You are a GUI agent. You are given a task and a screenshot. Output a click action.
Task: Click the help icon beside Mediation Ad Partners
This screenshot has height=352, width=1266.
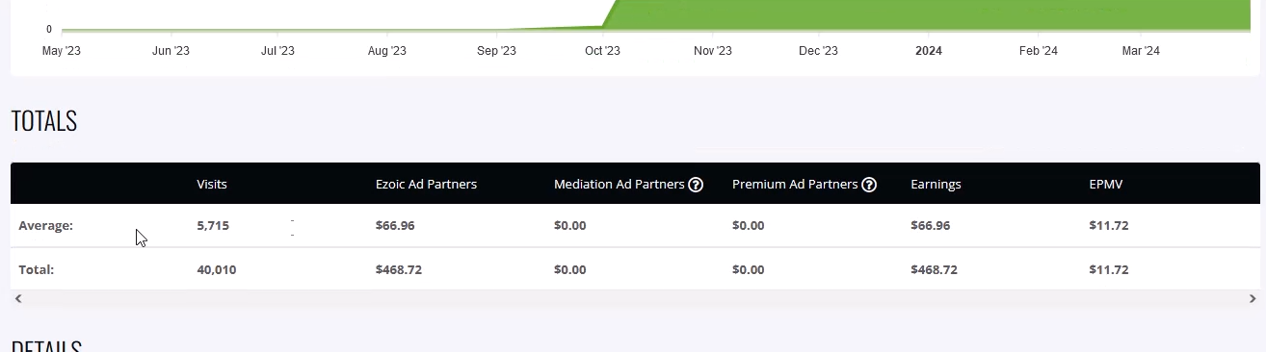coord(696,185)
